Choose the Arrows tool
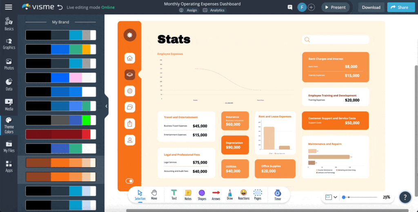Image resolution: width=418 pixels, height=212 pixels. point(216,195)
